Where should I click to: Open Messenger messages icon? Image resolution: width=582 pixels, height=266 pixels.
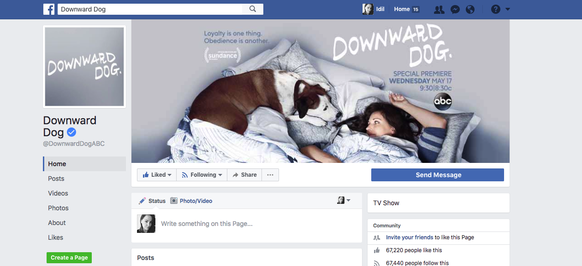click(455, 9)
